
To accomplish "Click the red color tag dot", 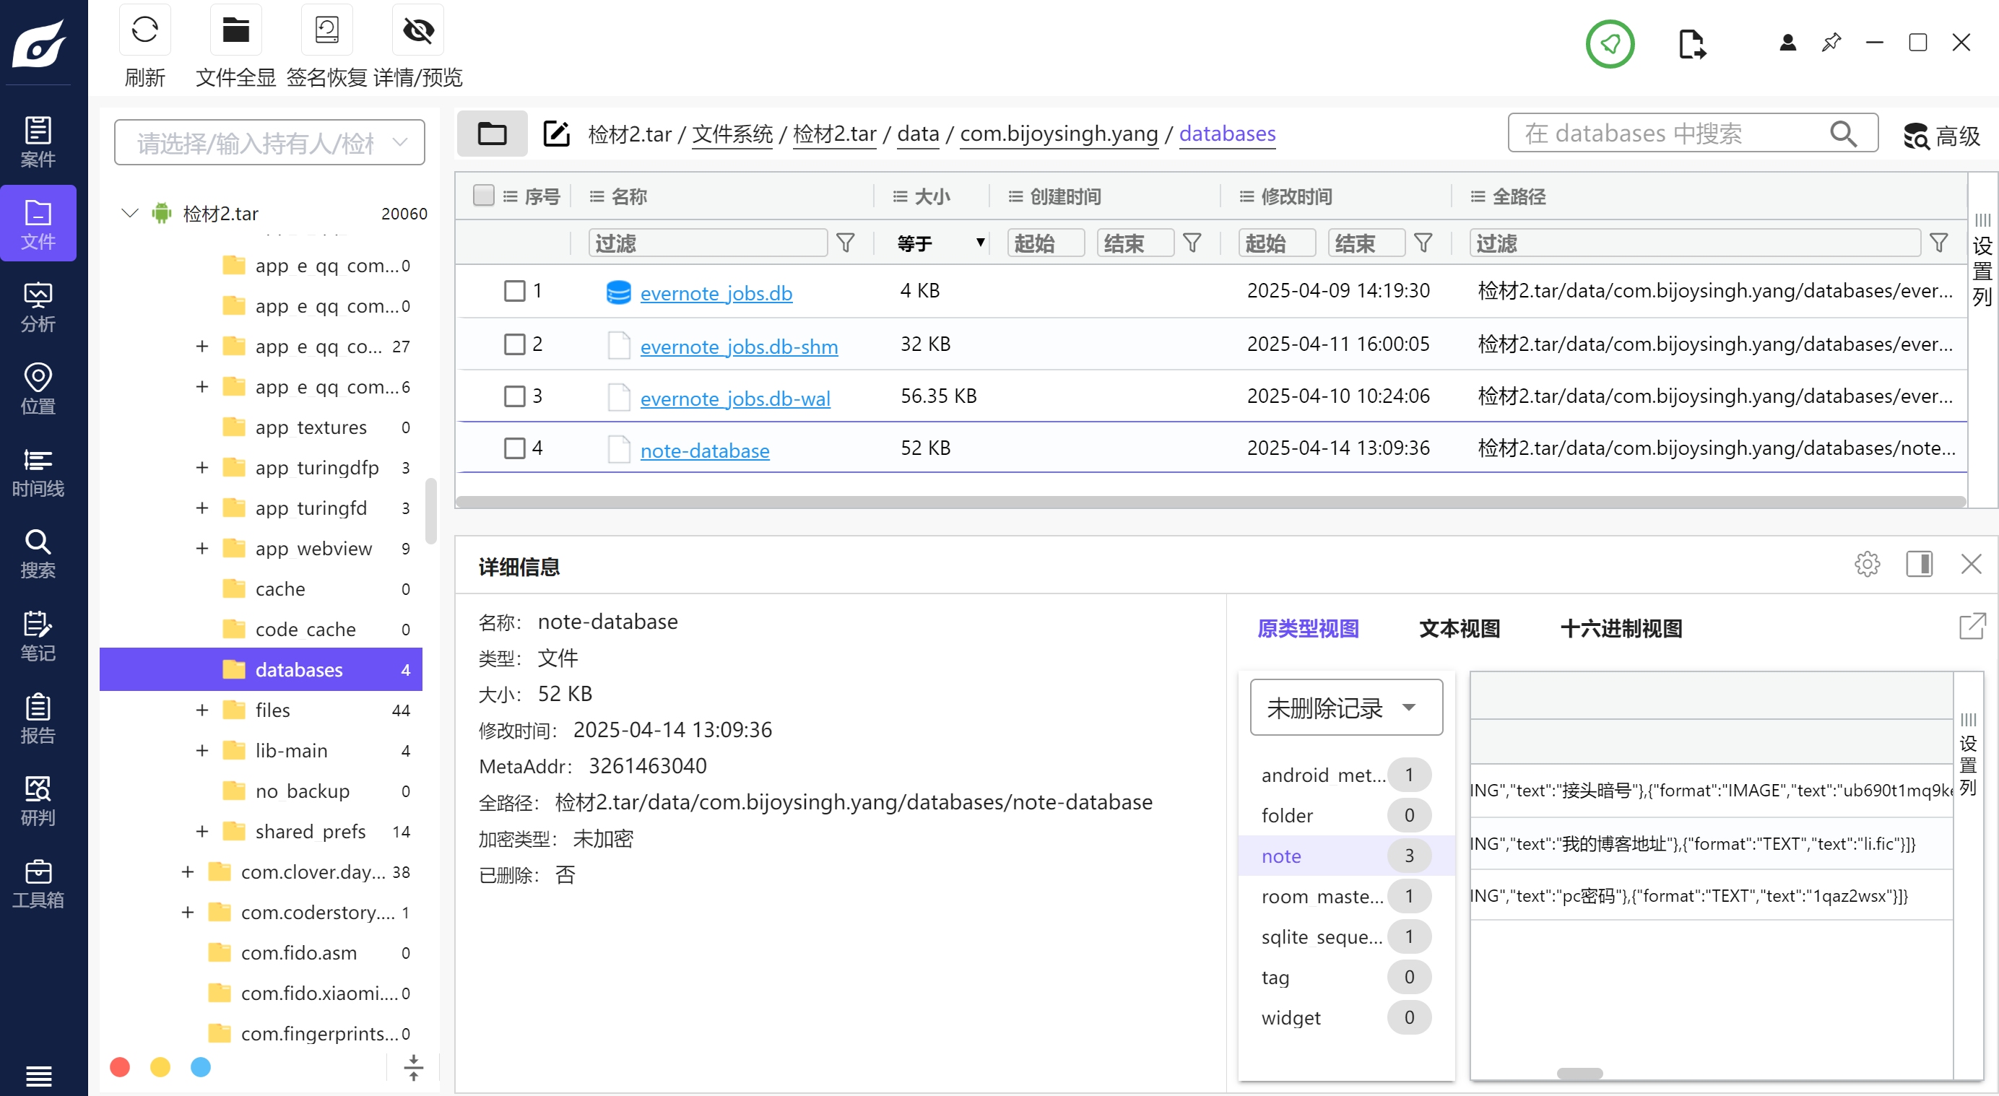I will [119, 1066].
